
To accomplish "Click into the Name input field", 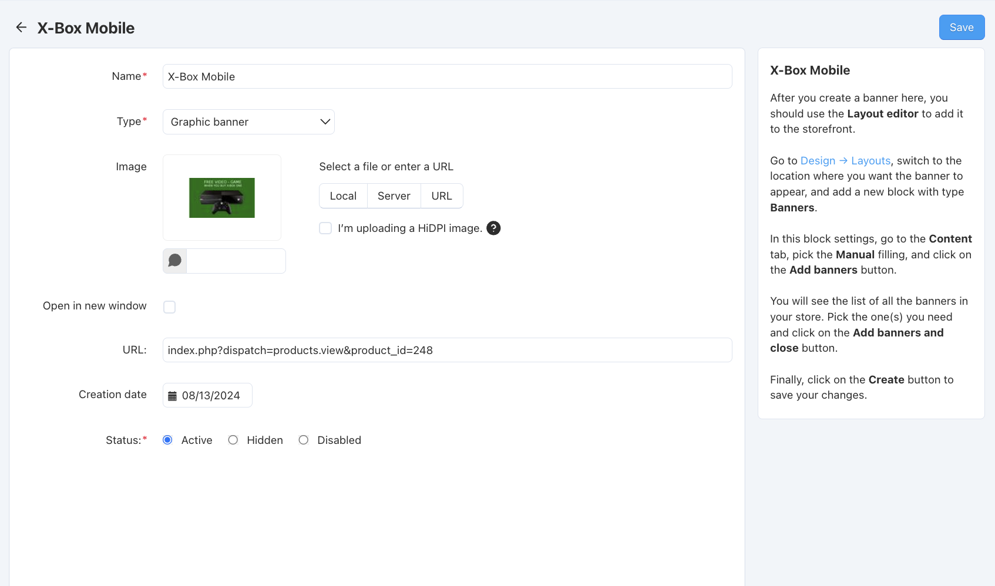I will [x=447, y=76].
